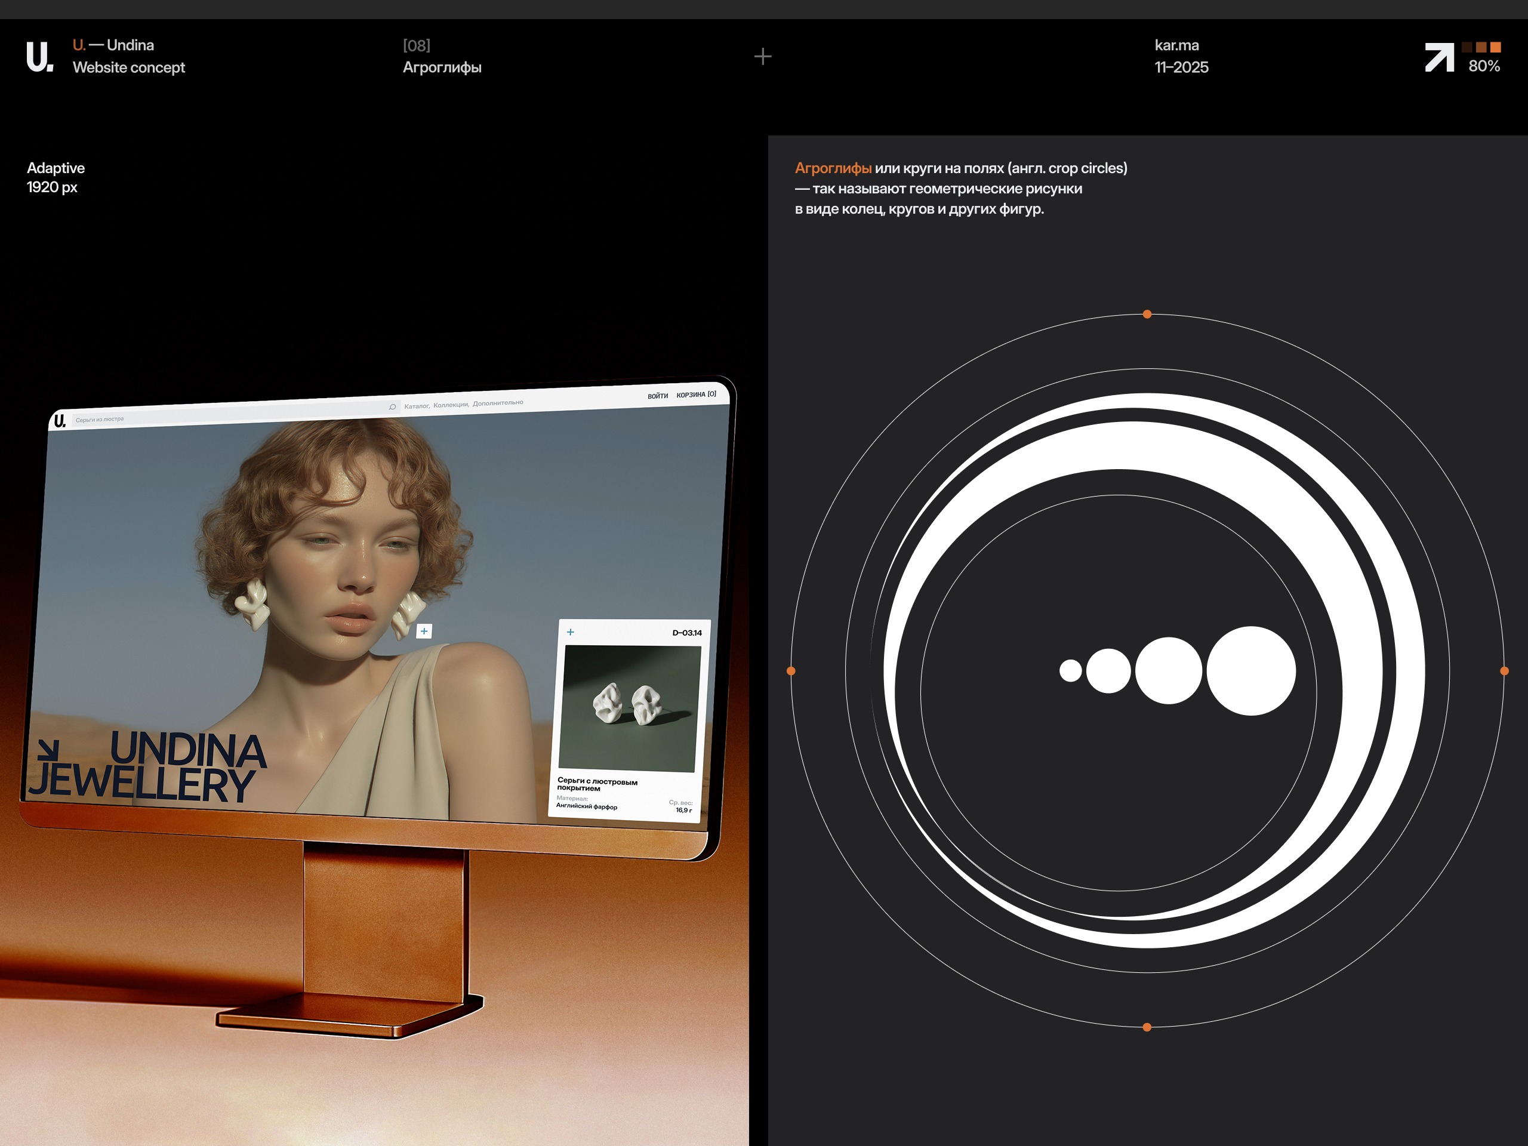Click the search magnifier on mockup site

pyautogui.click(x=392, y=407)
